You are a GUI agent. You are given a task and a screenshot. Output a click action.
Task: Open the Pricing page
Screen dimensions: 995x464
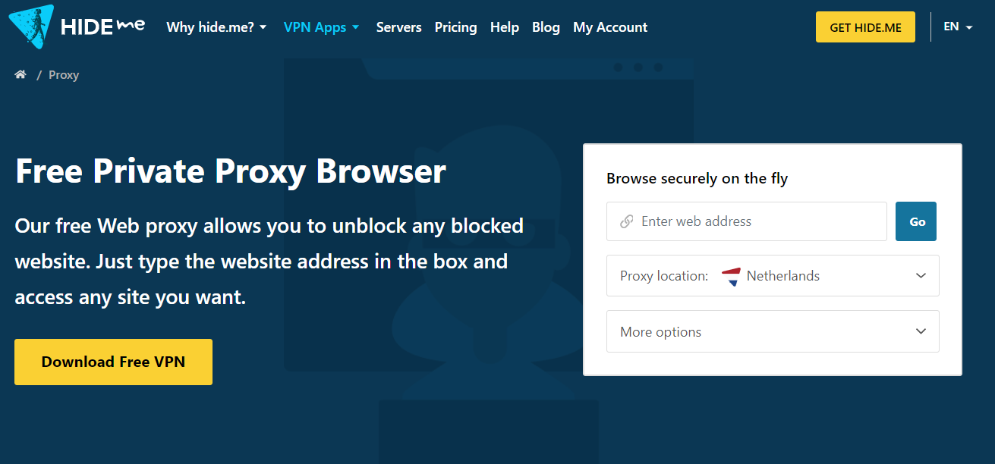(x=455, y=27)
